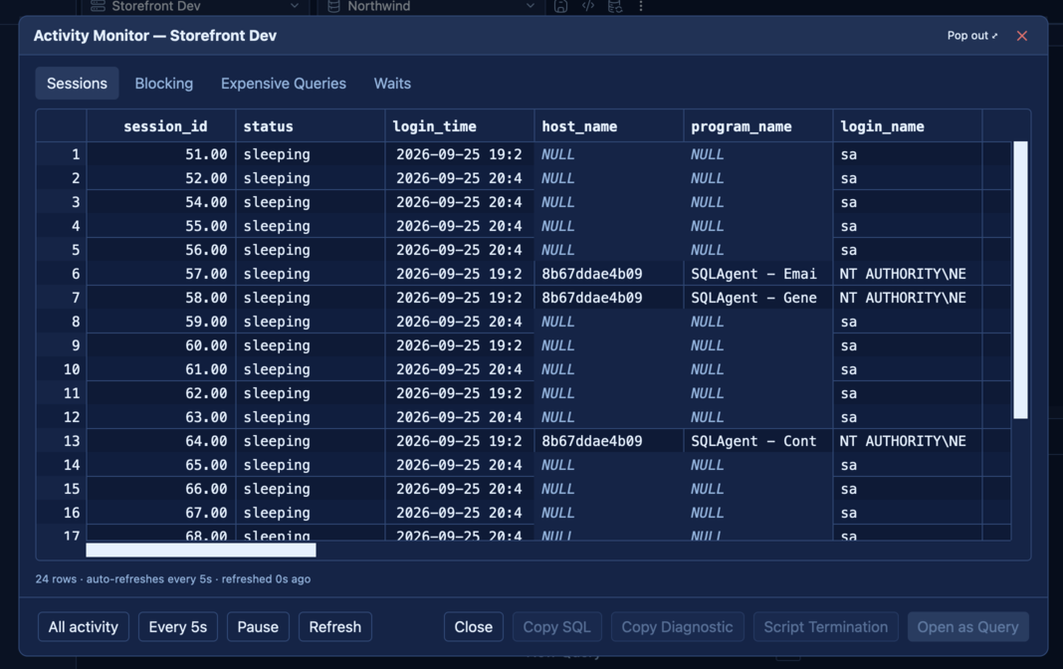The width and height of the screenshot is (1063, 669).
Task: Open the Northwind database dropdown
Action: 431,6
